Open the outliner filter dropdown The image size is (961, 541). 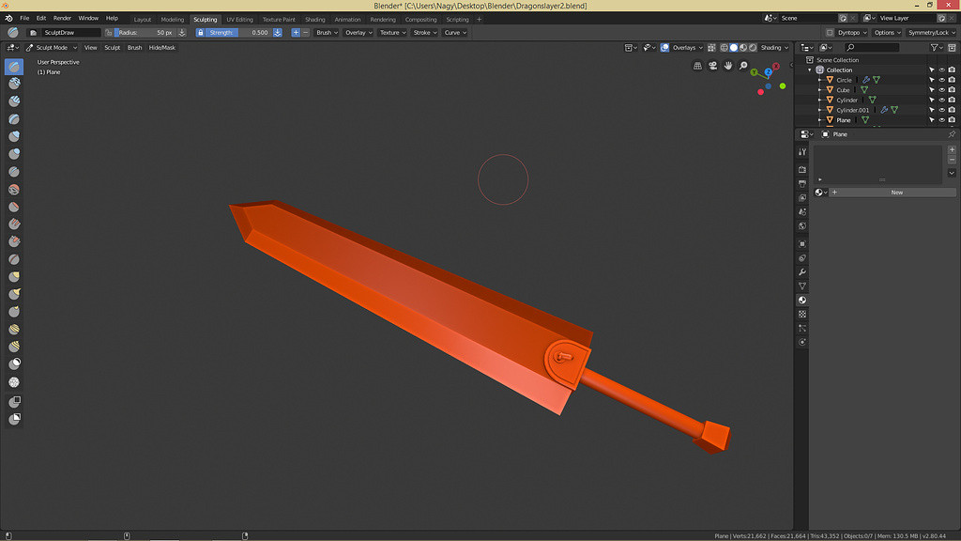pyautogui.click(x=935, y=47)
